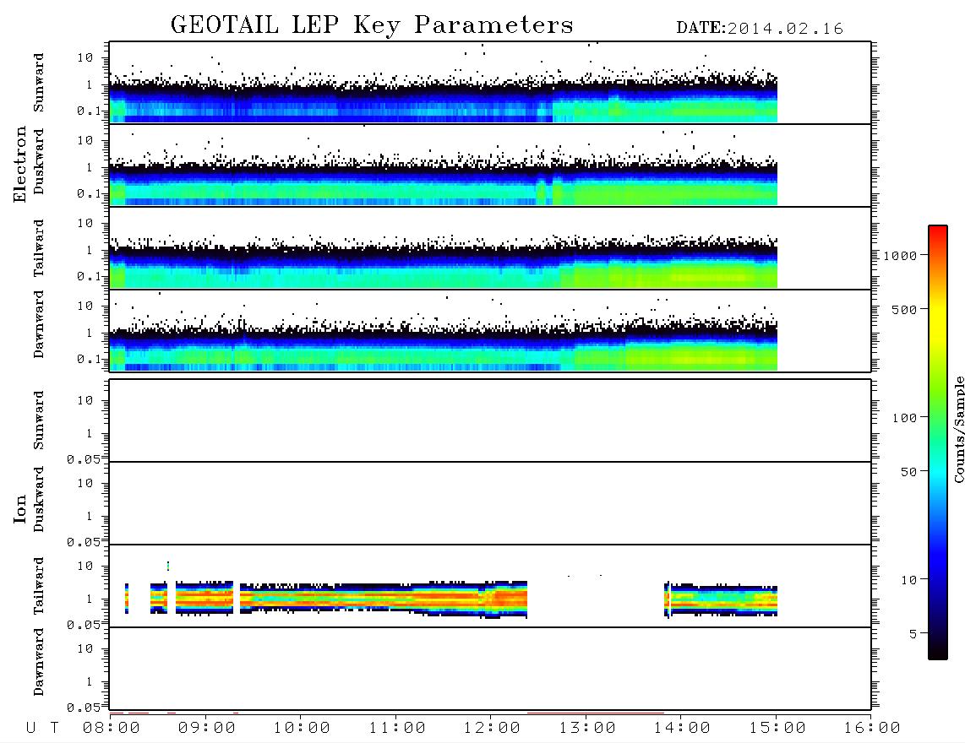This screenshot has width=965, height=743.
Task: Click the DATE:2014.02.16 label
Action: [760, 29]
